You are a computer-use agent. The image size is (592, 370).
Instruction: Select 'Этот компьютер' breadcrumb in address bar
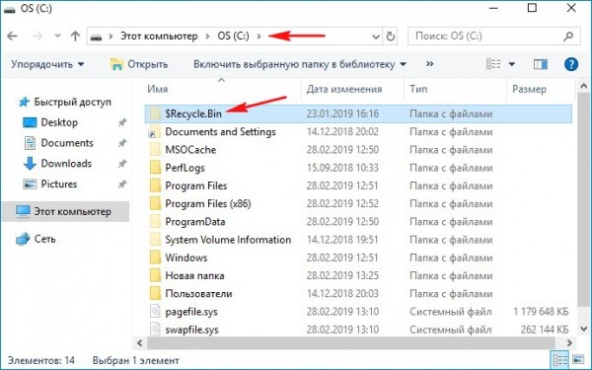(159, 37)
